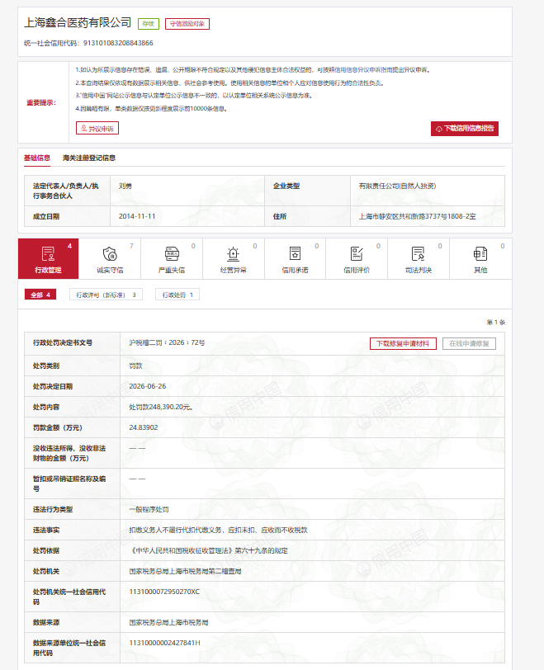Download the credit report via 下载信用信息报告
This screenshot has height=670, width=544.
[x=465, y=128]
